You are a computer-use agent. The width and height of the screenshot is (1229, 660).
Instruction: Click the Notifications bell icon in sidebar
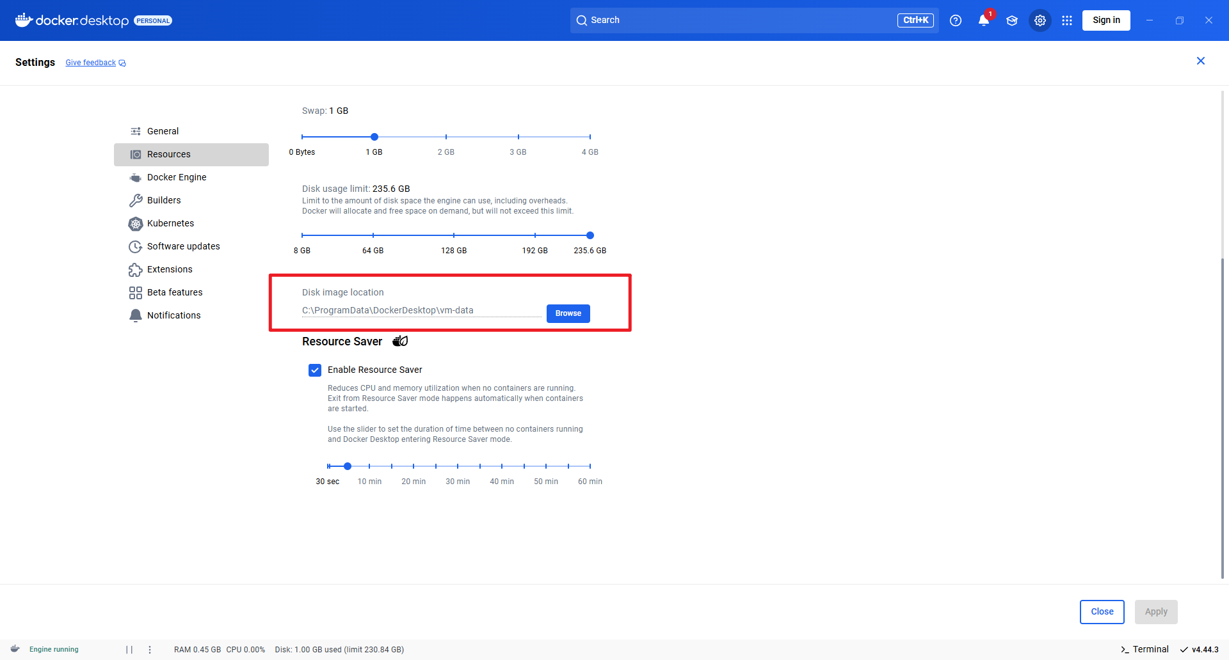pyautogui.click(x=136, y=315)
